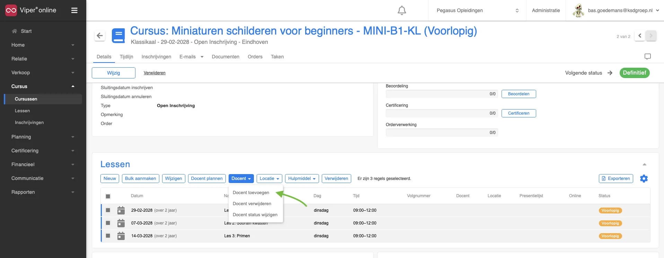Open user account dropdown bas.goedemans

coord(623,10)
